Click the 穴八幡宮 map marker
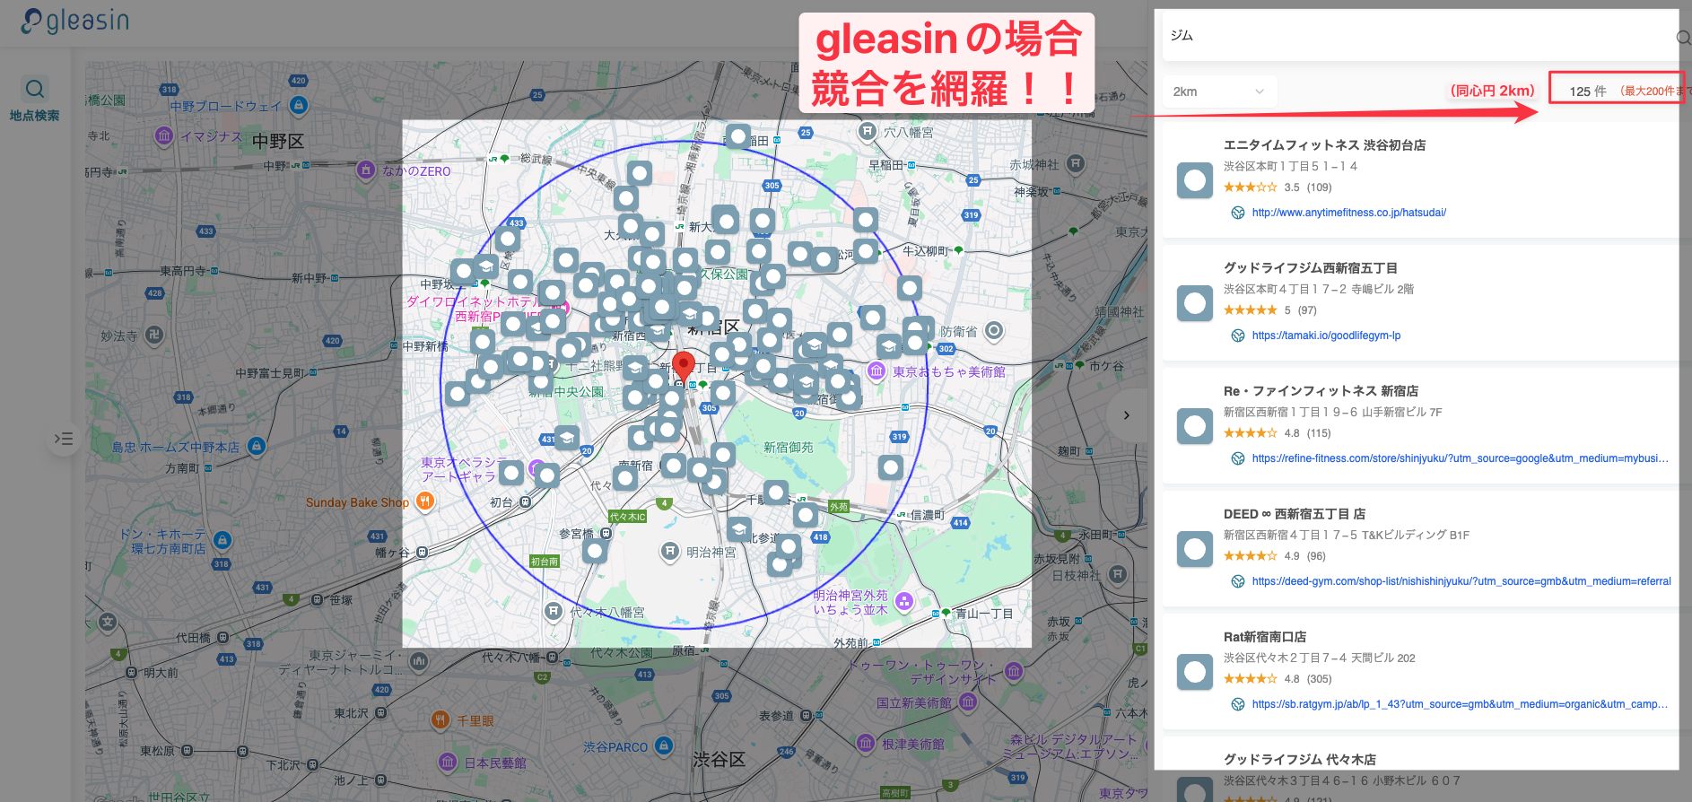The image size is (1692, 802). tap(867, 132)
